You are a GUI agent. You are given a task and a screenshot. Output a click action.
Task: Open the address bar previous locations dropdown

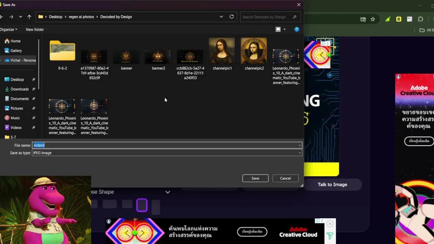(221, 17)
